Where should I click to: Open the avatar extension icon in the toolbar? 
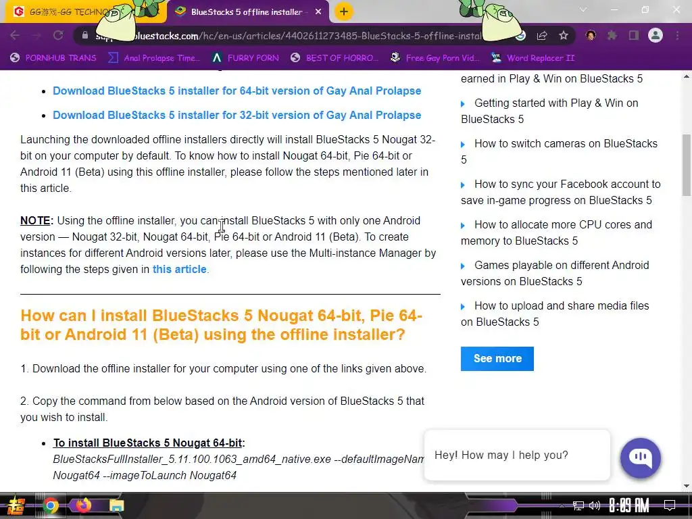pyautogui.click(x=591, y=36)
